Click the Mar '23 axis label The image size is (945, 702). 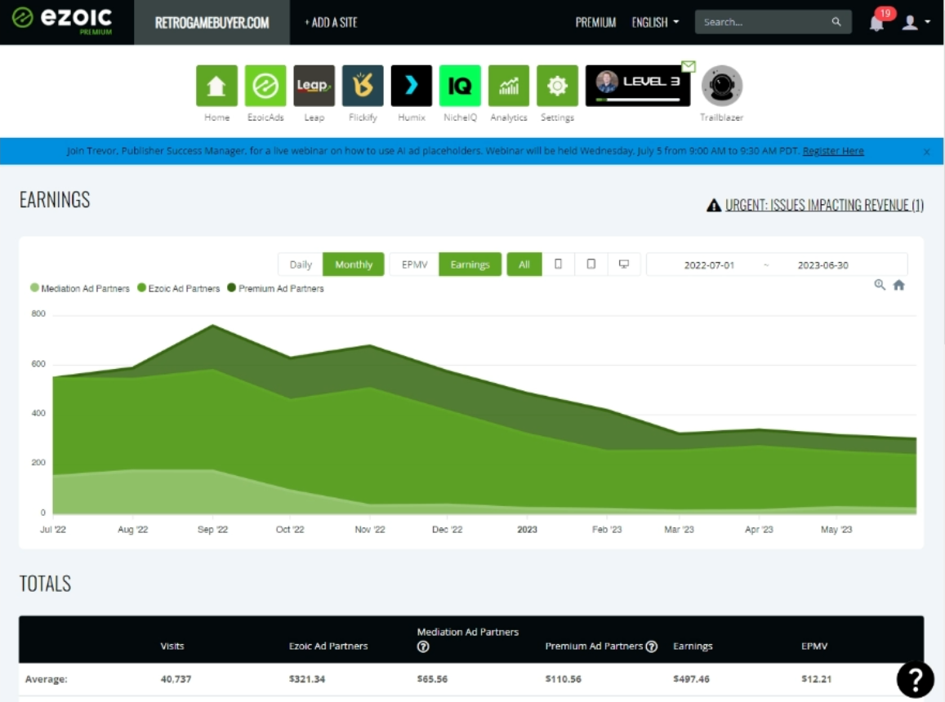(x=680, y=530)
